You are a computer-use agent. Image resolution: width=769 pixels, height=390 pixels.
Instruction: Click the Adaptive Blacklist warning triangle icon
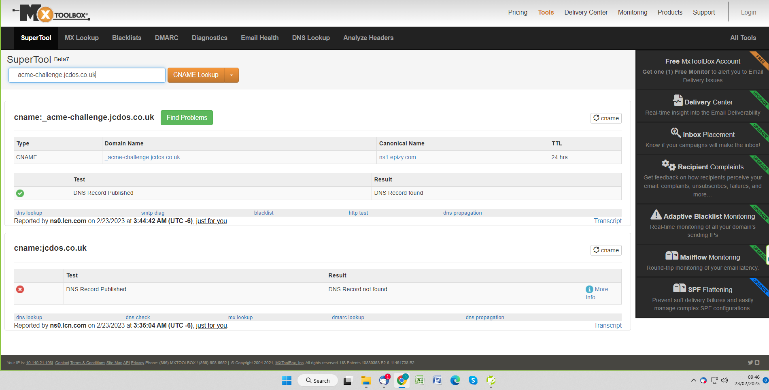[656, 215]
